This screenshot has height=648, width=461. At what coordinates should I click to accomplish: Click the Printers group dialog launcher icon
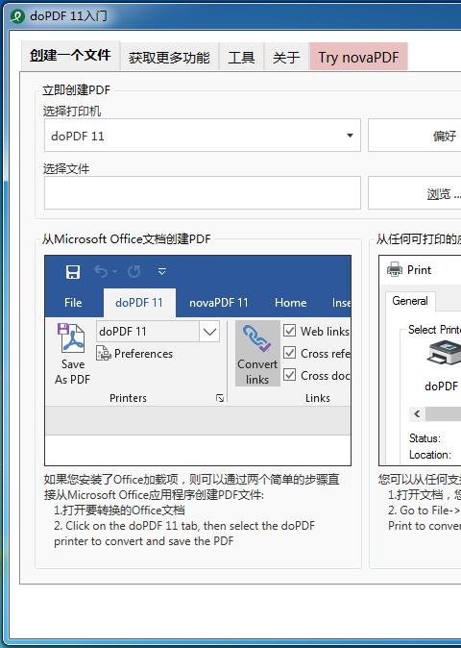220,398
